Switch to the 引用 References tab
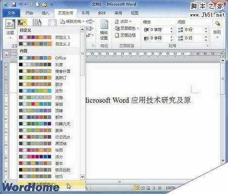The width and height of the screenshot is (228, 194). click(85, 13)
